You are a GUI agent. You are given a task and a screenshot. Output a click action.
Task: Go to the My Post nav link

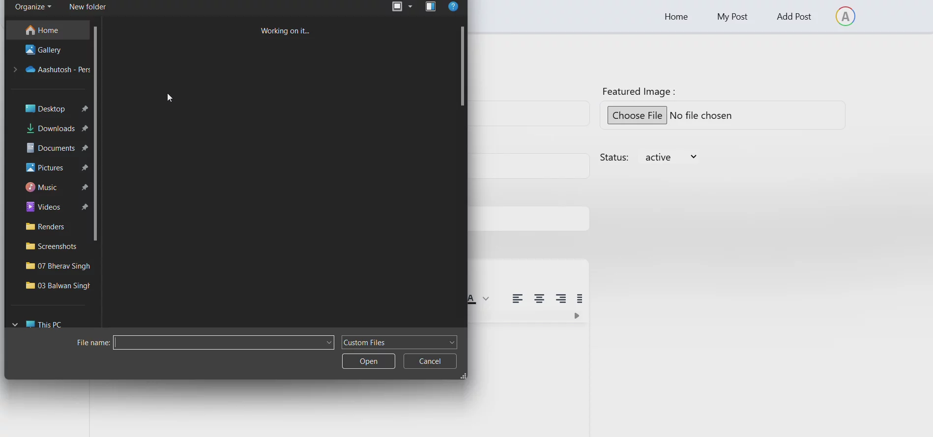[x=732, y=17]
